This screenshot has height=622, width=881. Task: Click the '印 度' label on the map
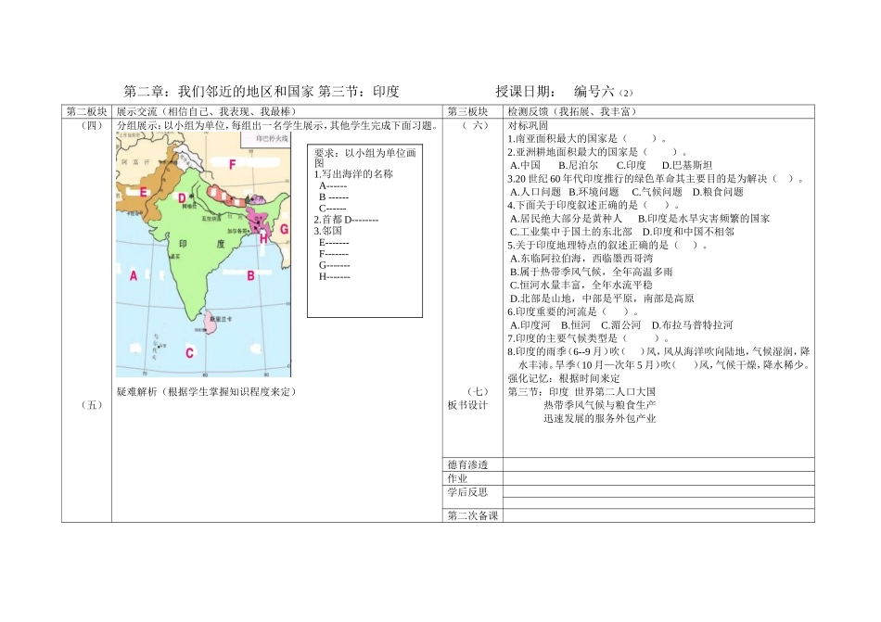202,244
